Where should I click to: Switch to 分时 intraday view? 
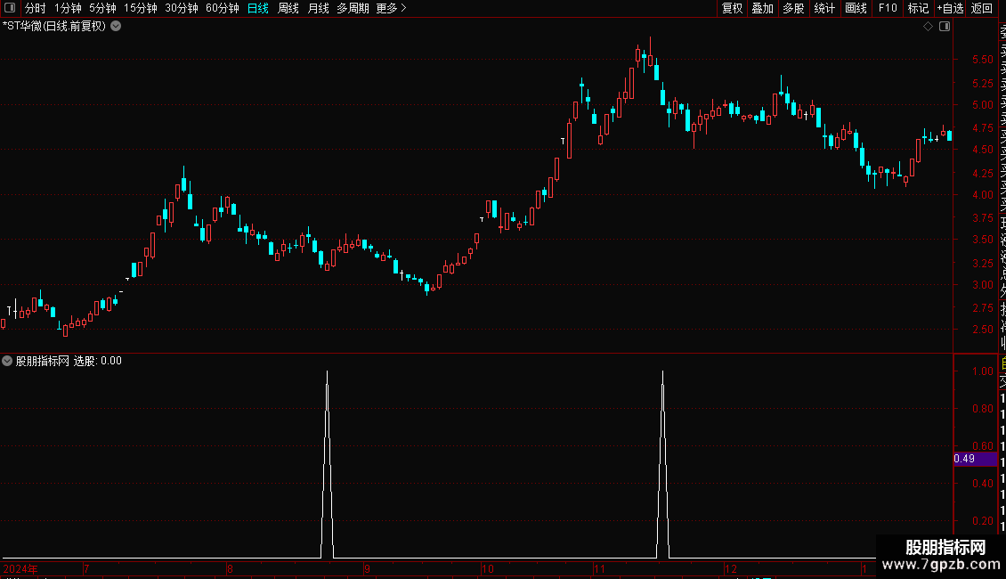coord(36,8)
